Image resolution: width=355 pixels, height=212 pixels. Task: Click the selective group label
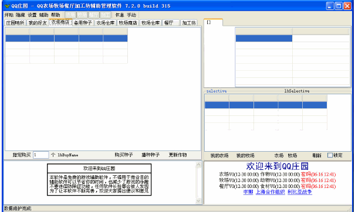click(x=217, y=91)
